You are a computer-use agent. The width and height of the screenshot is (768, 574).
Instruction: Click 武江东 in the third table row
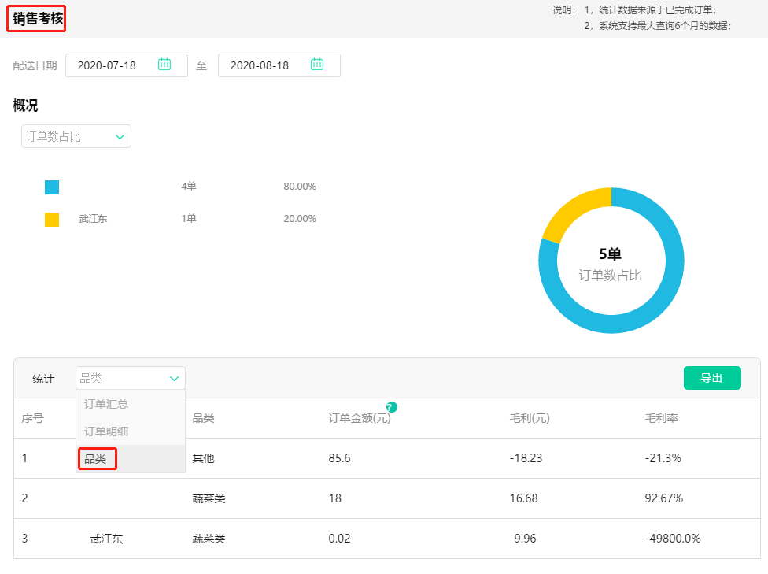coord(106,539)
